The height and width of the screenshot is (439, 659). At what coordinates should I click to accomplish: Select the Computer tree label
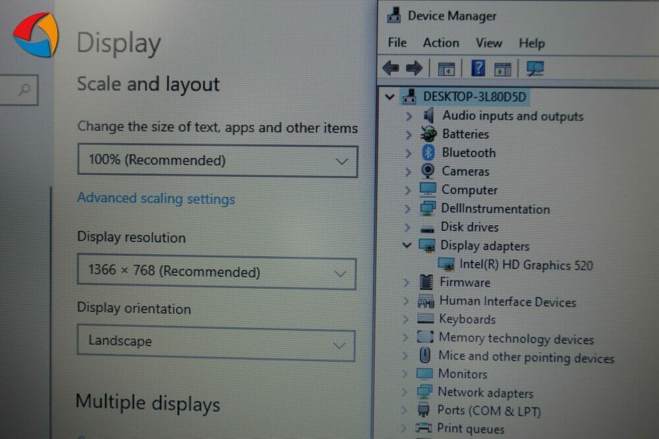(469, 190)
